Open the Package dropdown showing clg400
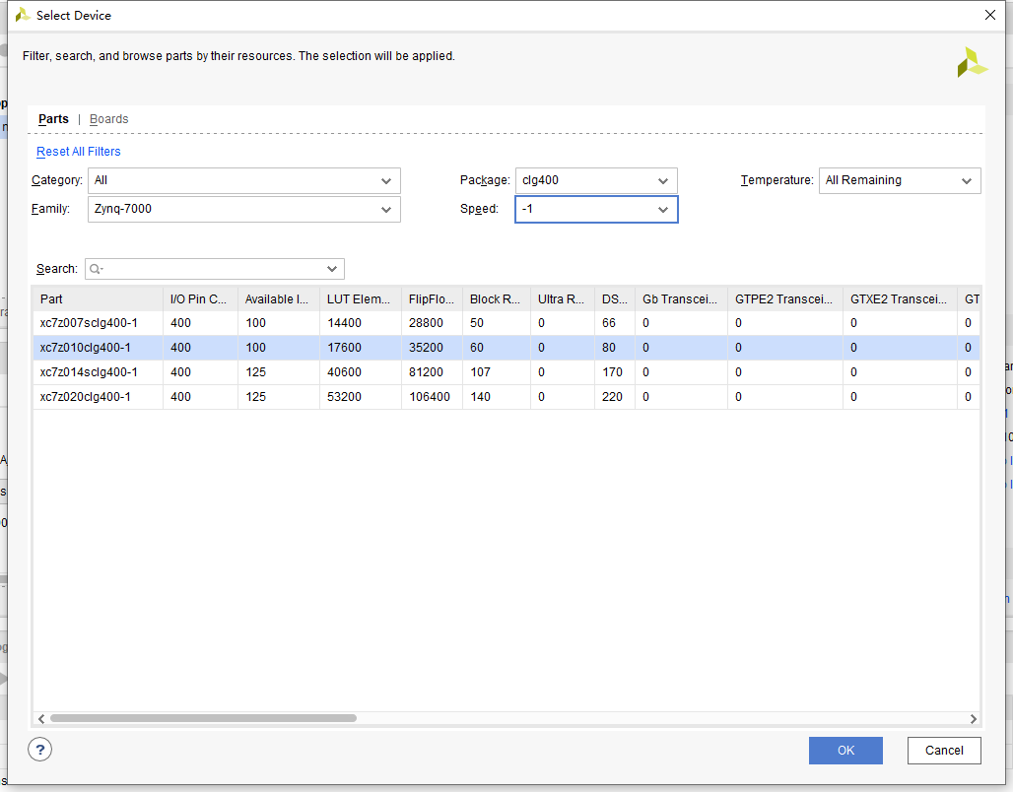This screenshot has width=1013, height=792. point(596,181)
